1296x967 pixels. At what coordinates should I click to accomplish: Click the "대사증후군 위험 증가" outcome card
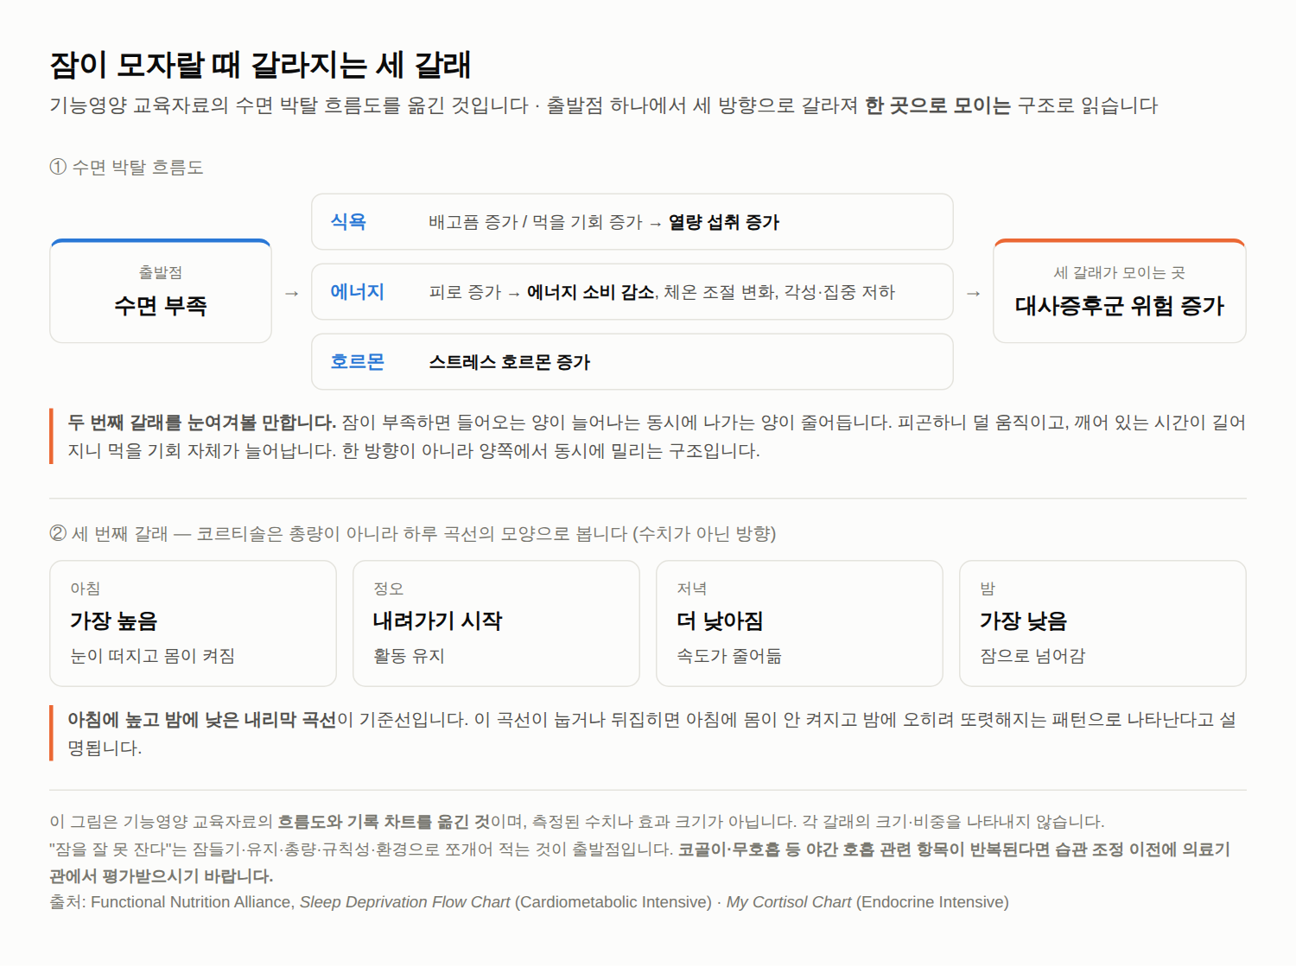pyautogui.click(x=1120, y=291)
